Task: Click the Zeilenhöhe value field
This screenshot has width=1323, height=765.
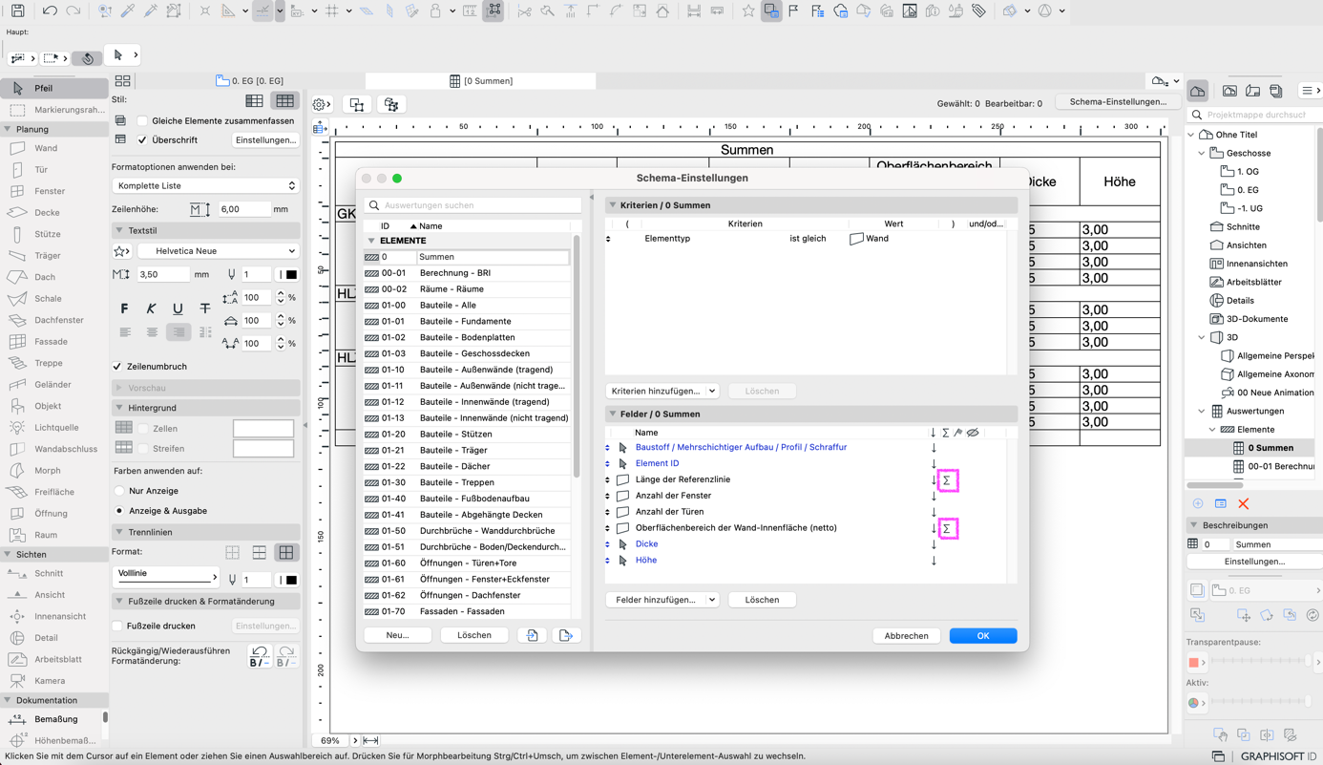Action: point(243,209)
